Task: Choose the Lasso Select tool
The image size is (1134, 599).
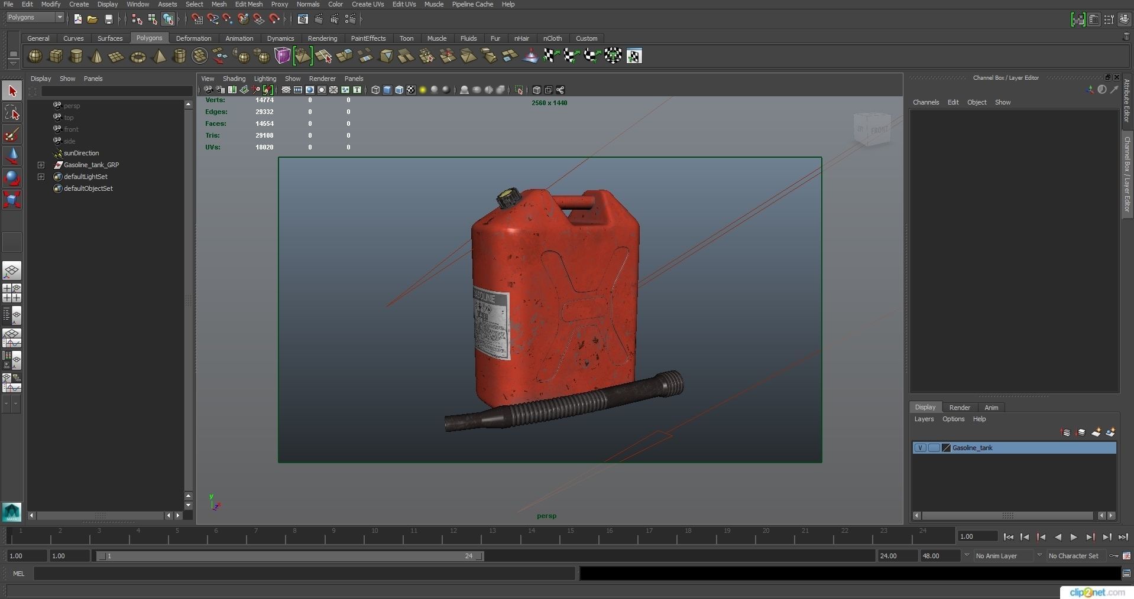Action: point(12,113)
